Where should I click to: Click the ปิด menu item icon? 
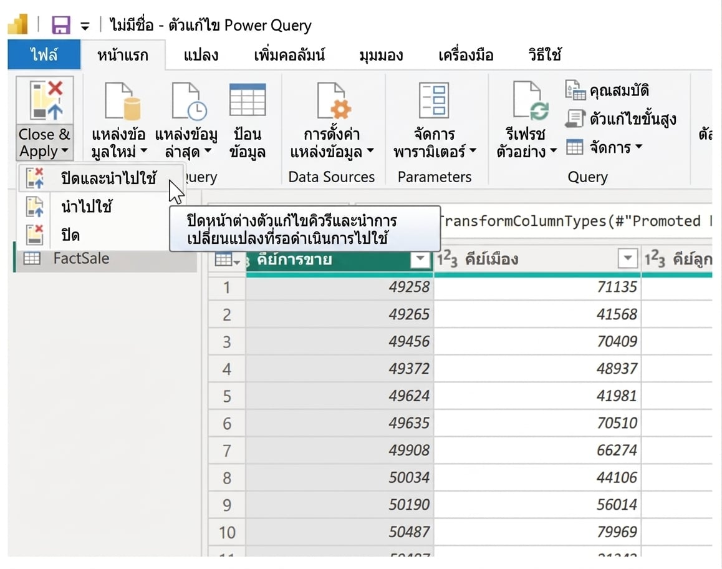35,235
